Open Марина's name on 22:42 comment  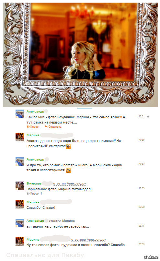[x=33, y=135]
